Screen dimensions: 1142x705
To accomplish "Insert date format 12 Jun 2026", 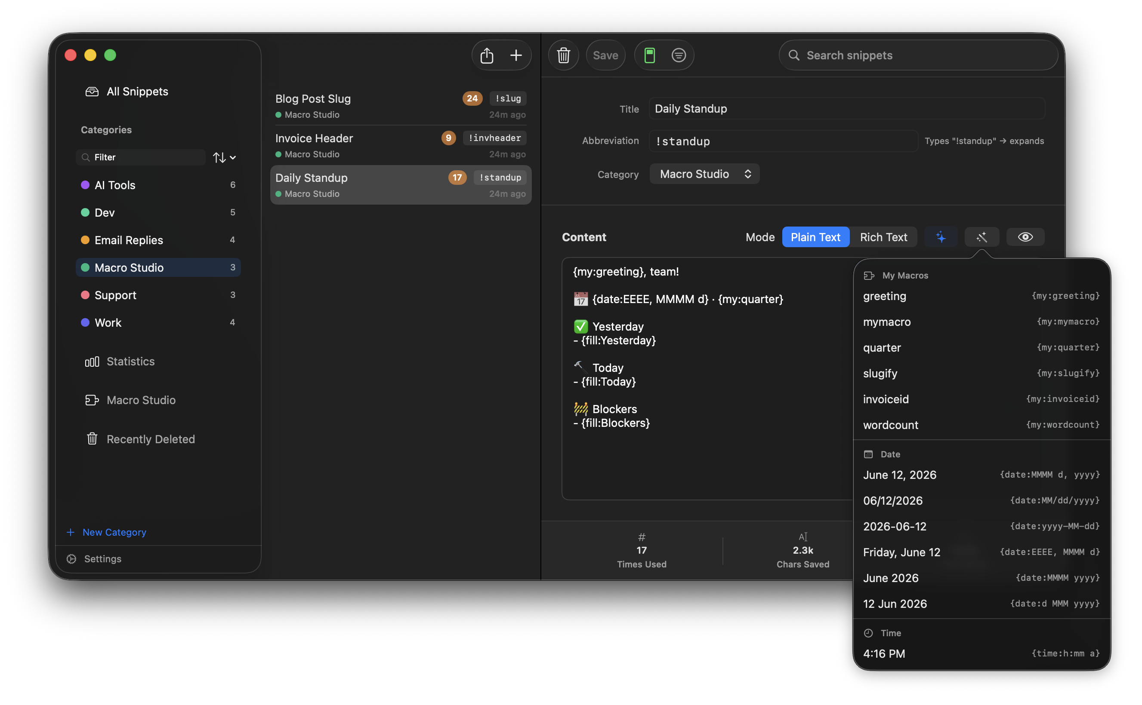I will (x=982, y=604).
